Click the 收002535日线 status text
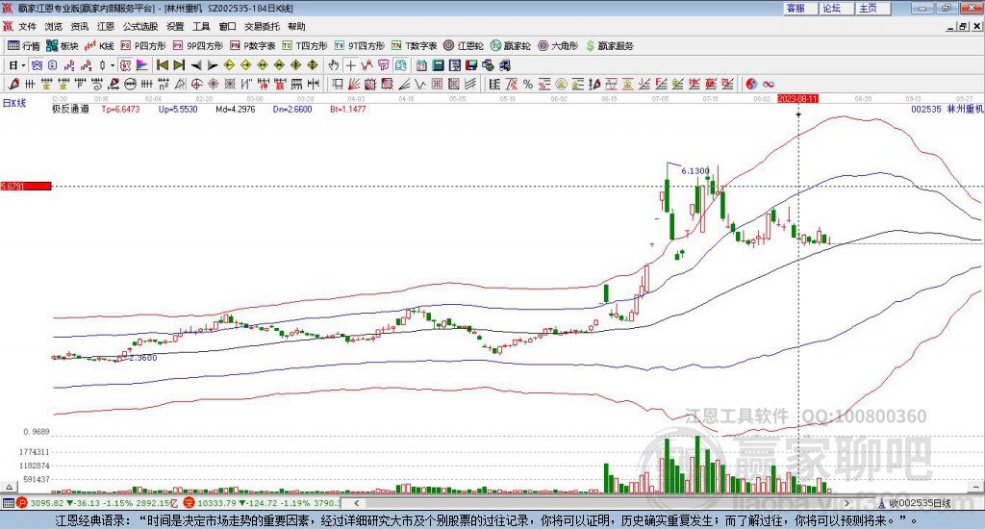 (919, 503)
